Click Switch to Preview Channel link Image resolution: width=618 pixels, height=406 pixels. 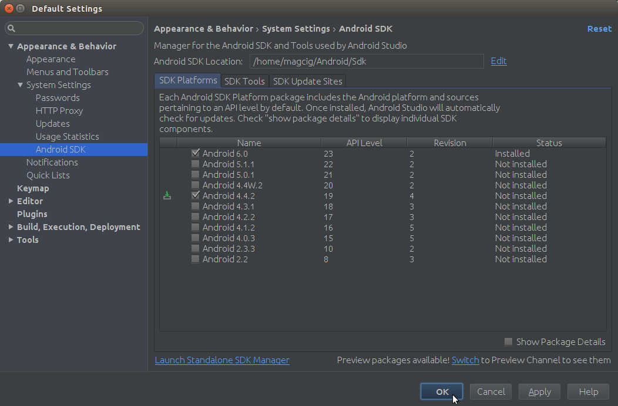click(465, 360)
